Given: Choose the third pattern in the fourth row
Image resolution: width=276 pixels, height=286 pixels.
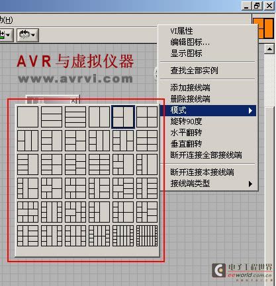Looking at the screenshot, I should [75, 188].
